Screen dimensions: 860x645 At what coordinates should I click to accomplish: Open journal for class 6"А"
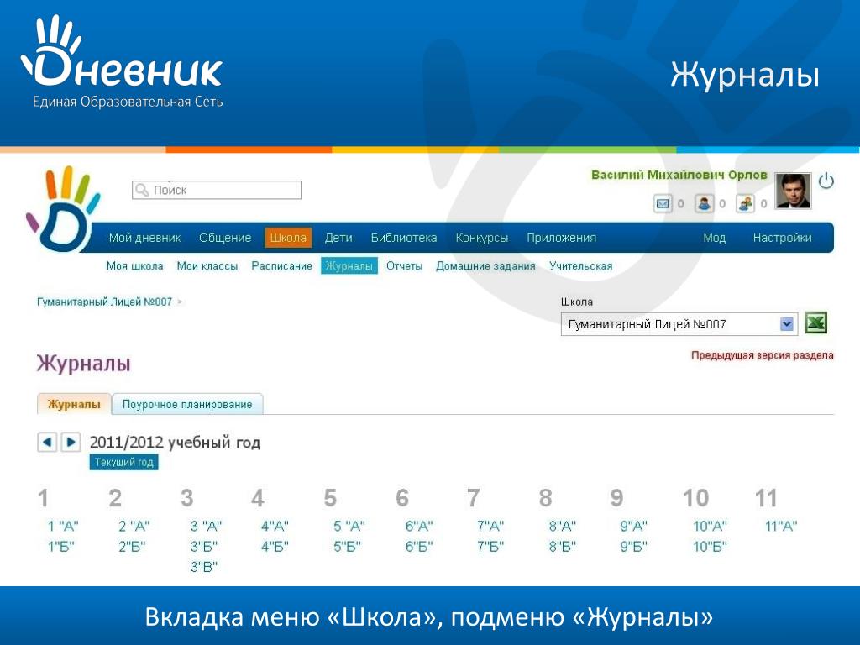click(x=420, y=526)
